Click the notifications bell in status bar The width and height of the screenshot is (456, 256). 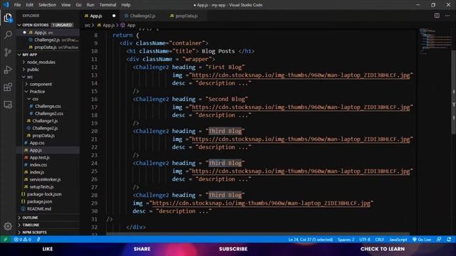tap(450, 240)
